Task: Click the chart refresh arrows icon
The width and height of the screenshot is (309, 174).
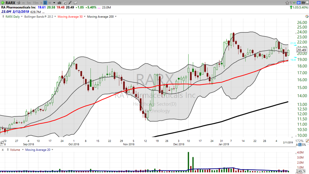Action: coord(2,142)
